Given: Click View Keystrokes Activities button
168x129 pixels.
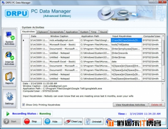Looking at the screenshot, I should click(x=130, y=105).
